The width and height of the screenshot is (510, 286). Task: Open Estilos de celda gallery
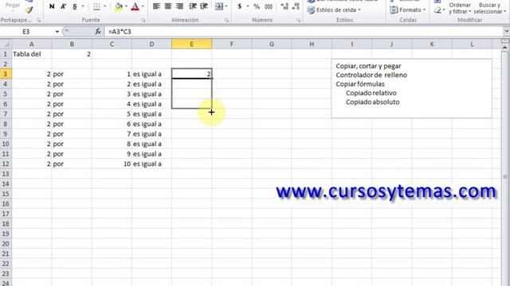[x=335, y=10]
